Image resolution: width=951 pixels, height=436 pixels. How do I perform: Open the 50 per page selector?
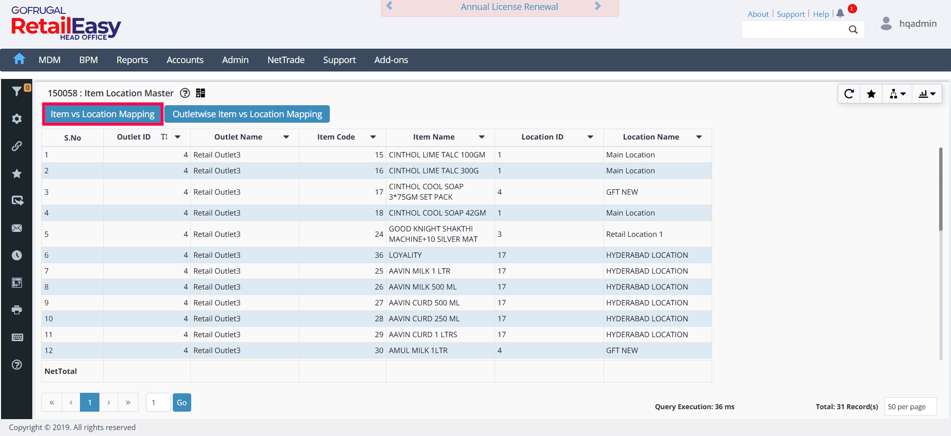(x=910, y=407)
